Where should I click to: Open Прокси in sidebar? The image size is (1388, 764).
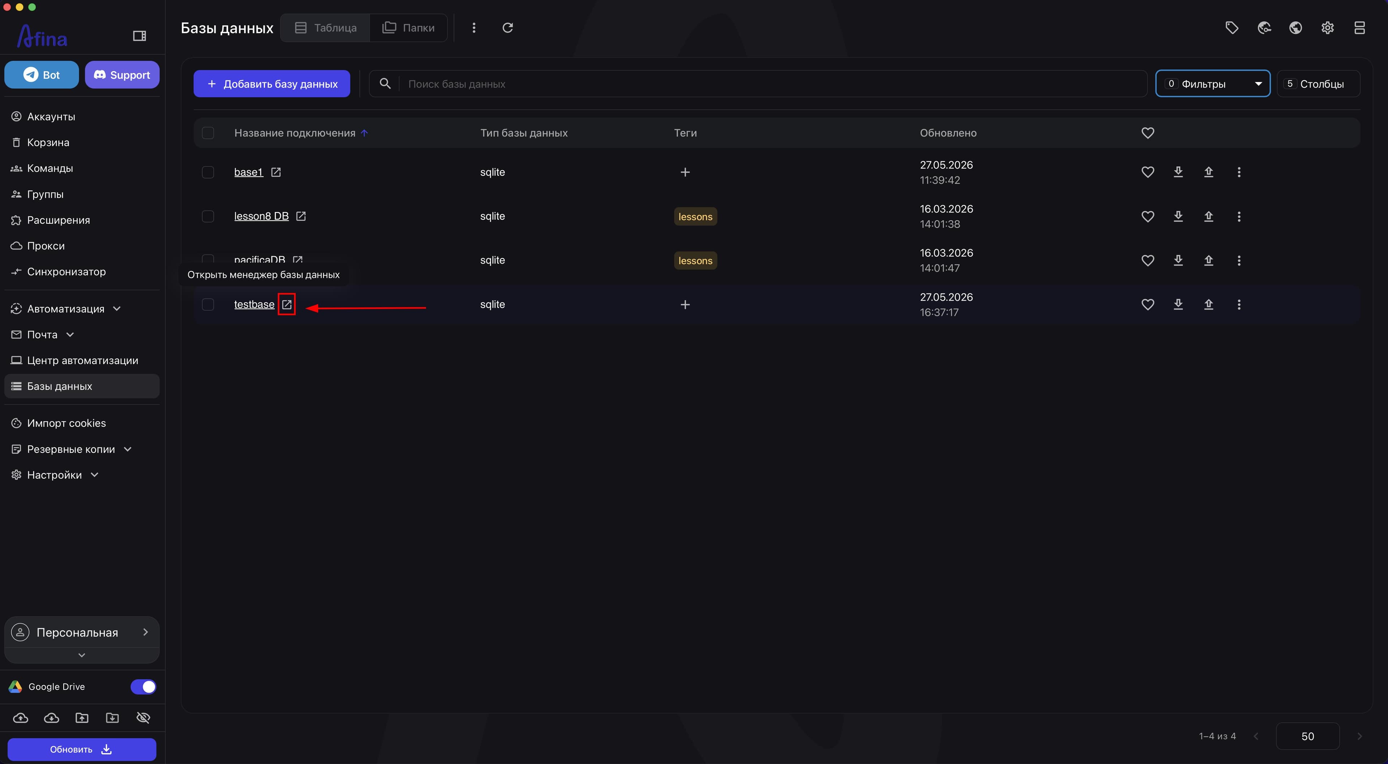point(82,246)
